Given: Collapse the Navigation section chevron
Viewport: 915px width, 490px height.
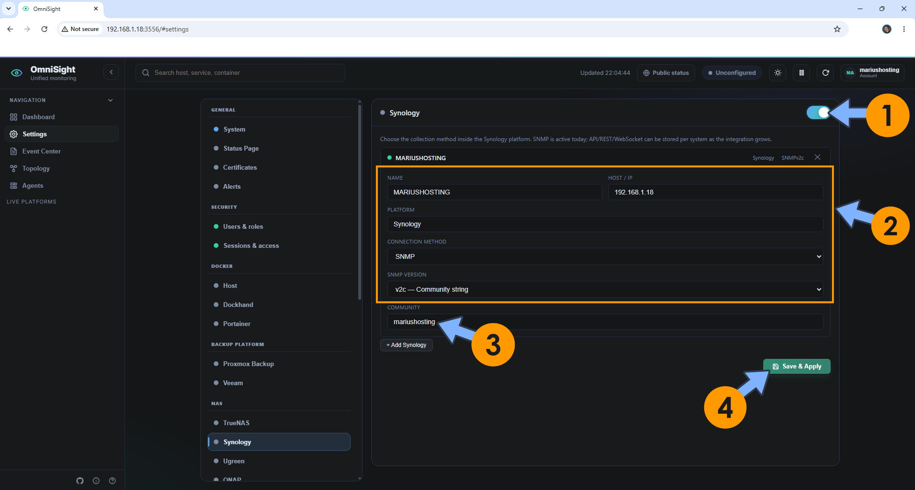Looking at the screenshot, I should tap(110, 100).
